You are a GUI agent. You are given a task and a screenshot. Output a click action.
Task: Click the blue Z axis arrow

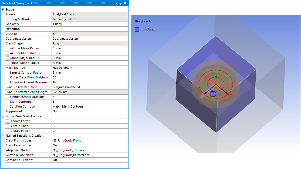click(x=206, y=93)
